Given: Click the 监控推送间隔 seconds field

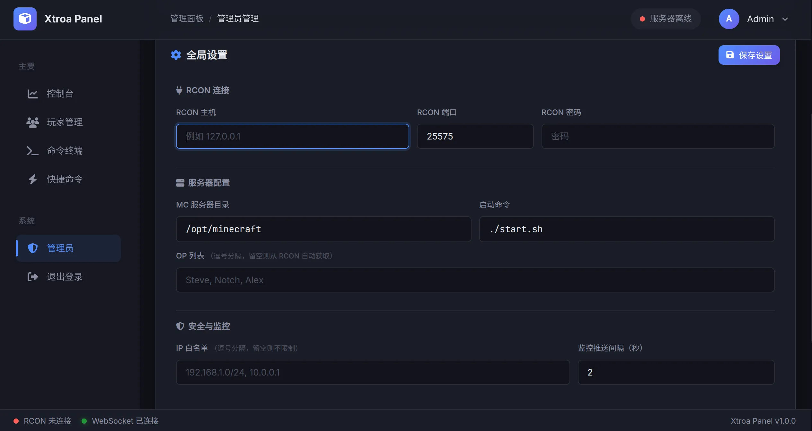Looking at the screenshot, I should [x=676, y=372].
